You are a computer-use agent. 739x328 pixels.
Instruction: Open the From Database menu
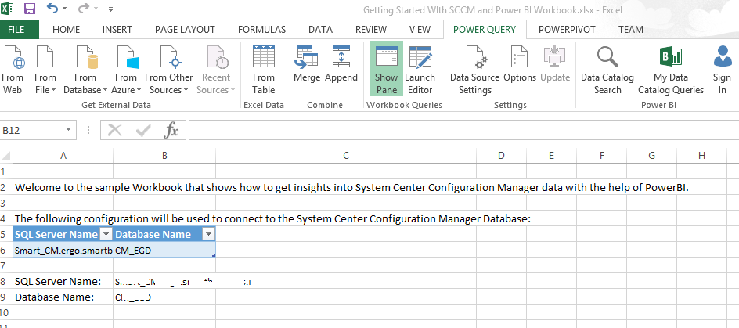pyautogui.click(x=85, y=70)
